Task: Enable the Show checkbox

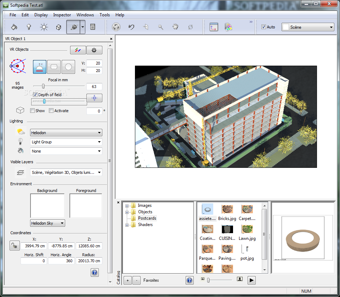Action: (33, 111)
